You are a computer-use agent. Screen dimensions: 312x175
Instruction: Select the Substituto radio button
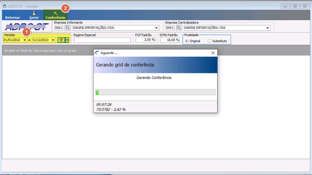point(209,41)
